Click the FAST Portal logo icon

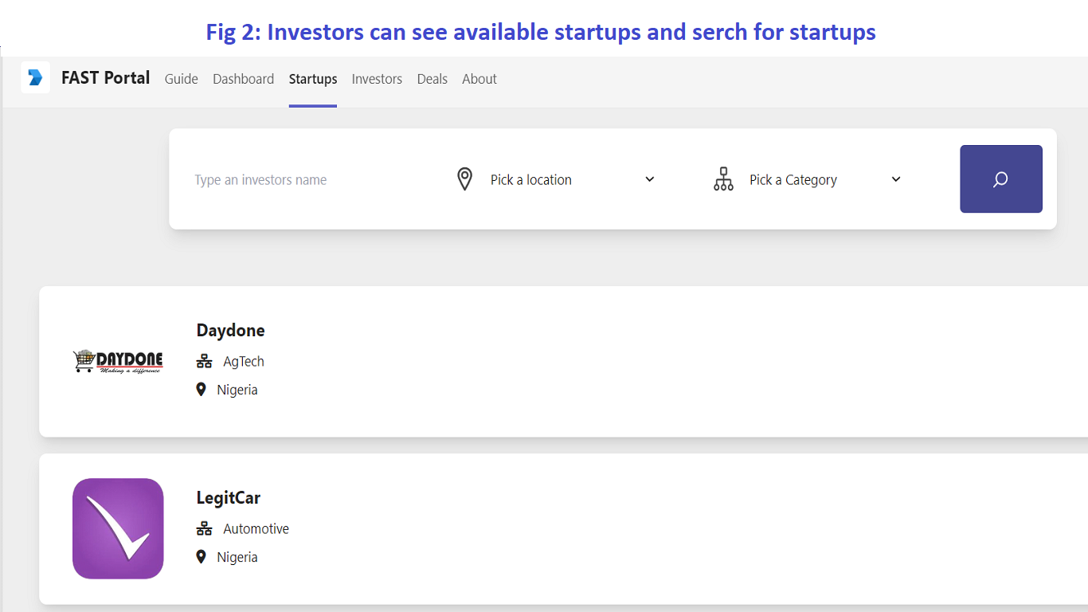(35, 77)
